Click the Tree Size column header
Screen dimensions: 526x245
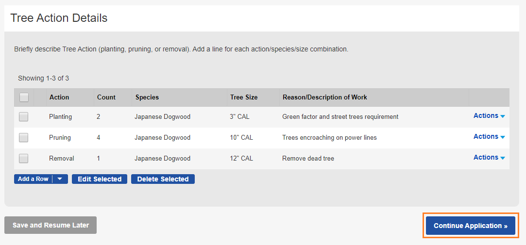tap(244, 98)
